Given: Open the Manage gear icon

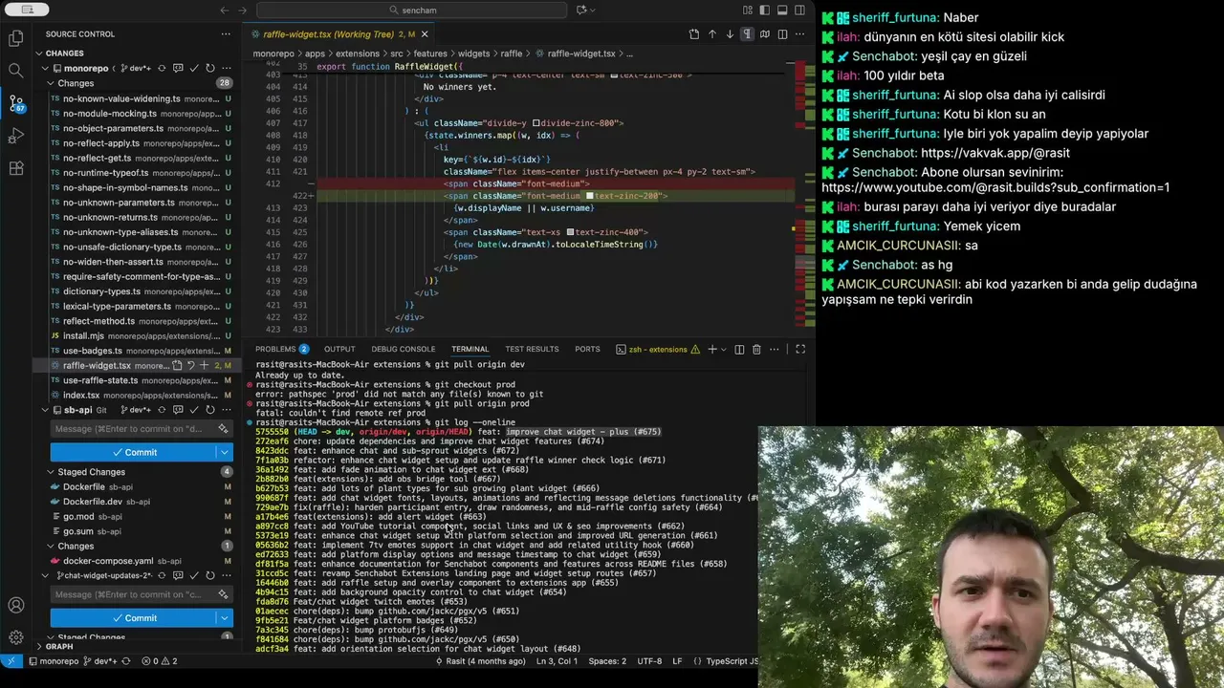Looking at the screenshot, I should coord(15,637).
